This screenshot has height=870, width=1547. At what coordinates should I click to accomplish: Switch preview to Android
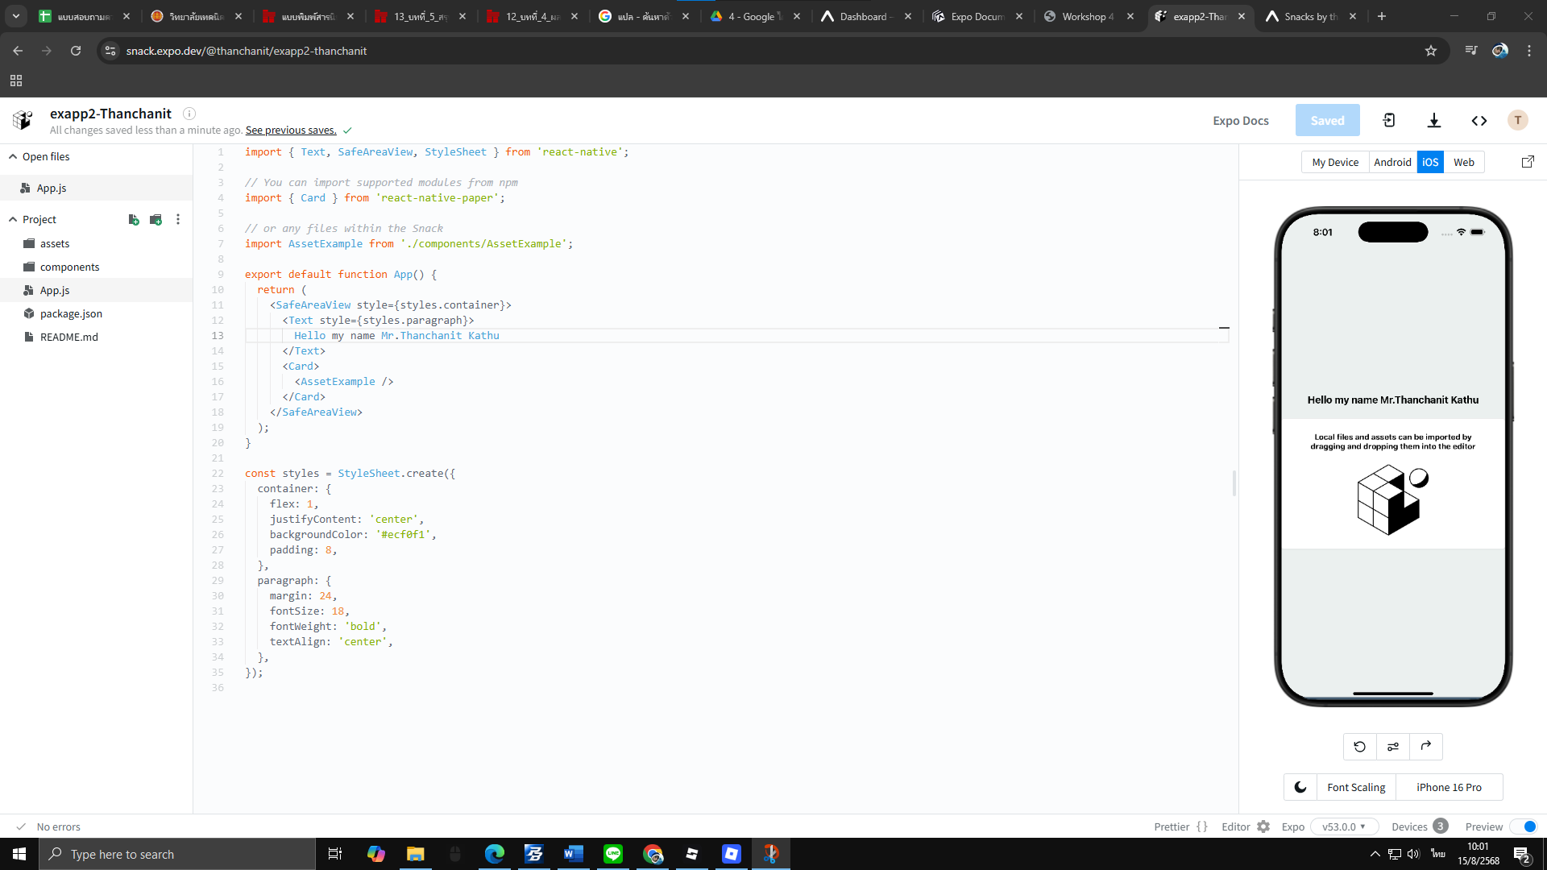(1392, 162)
